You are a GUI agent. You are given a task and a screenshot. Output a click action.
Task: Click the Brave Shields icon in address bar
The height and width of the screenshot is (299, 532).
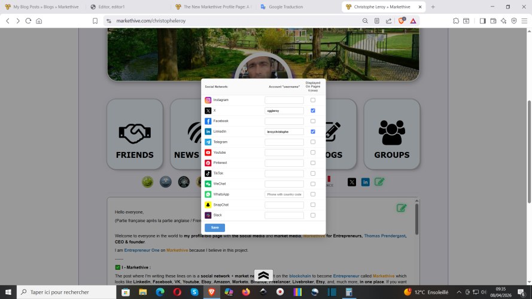(402, 20)
